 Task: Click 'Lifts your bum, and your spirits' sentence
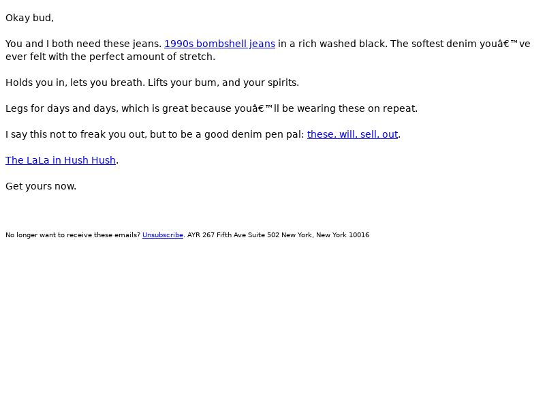pyautogui.click(x=223, y=82)
